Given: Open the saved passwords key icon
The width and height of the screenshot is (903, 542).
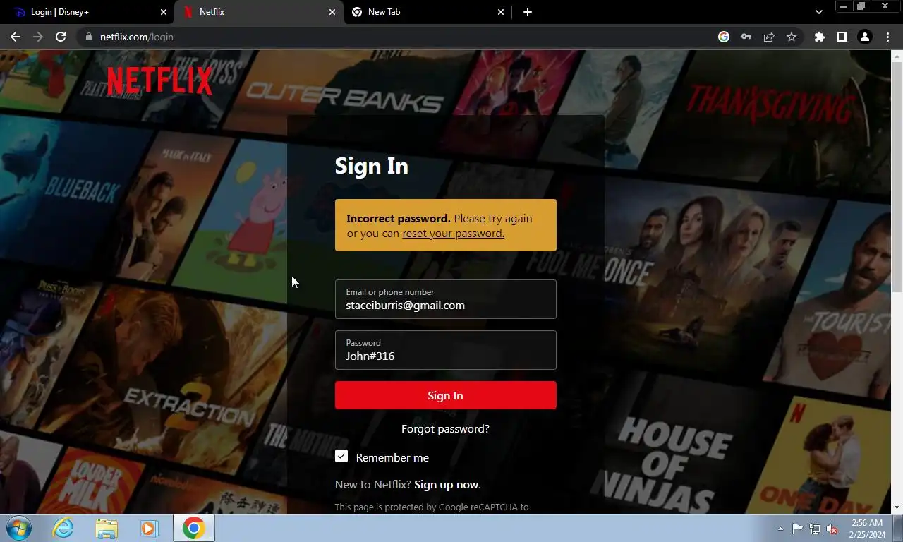Looking at the screenshot, I should [x=746, y=37].
